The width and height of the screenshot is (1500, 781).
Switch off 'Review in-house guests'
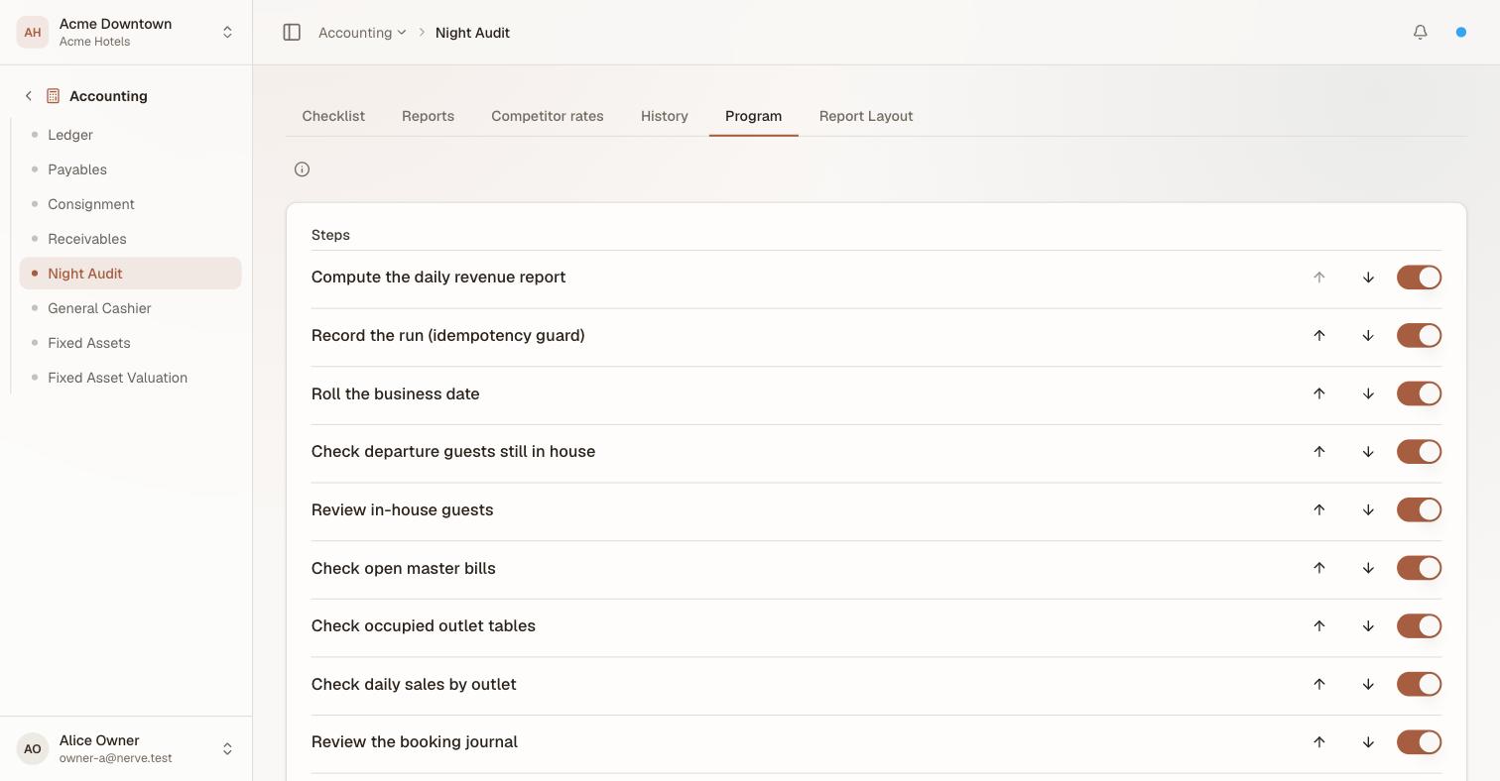click(1419, 510)
